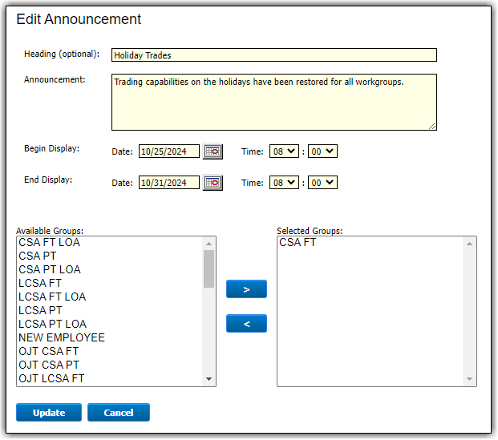Click the remove group left-arrow button
This screenshot has width=498, height=440.
pyautogui.click(x=246, y=324)
